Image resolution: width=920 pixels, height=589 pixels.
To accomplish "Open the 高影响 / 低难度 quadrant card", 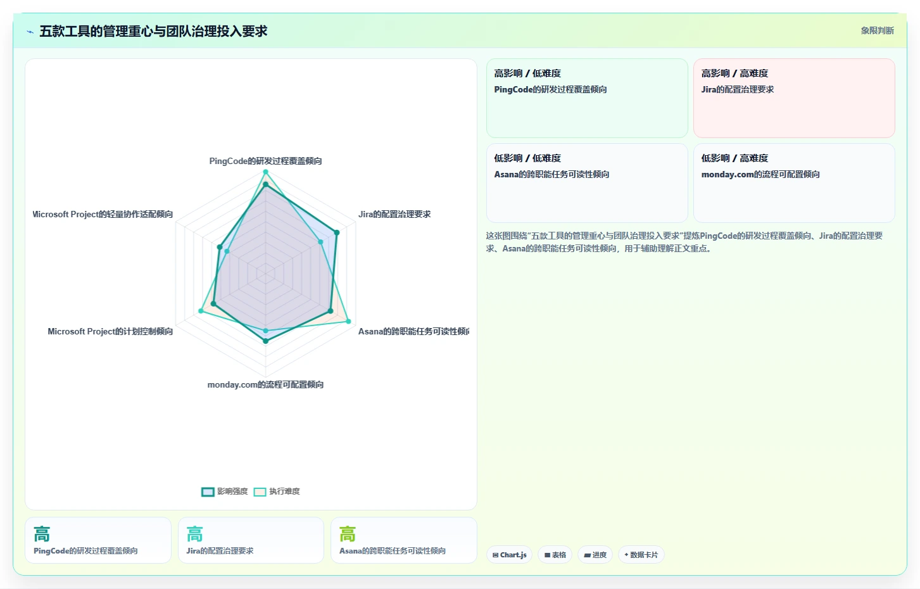I will [x=587, y=98].
